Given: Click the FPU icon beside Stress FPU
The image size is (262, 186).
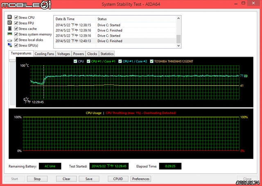Looking at the screenshot, I should click(10, 23).
